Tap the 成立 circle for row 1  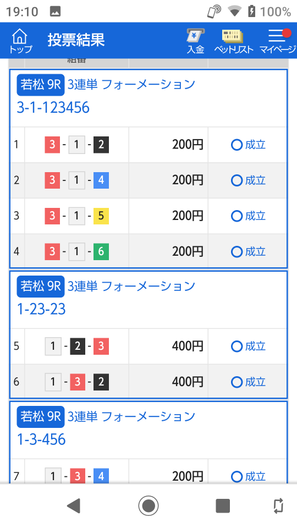(237, 145)
